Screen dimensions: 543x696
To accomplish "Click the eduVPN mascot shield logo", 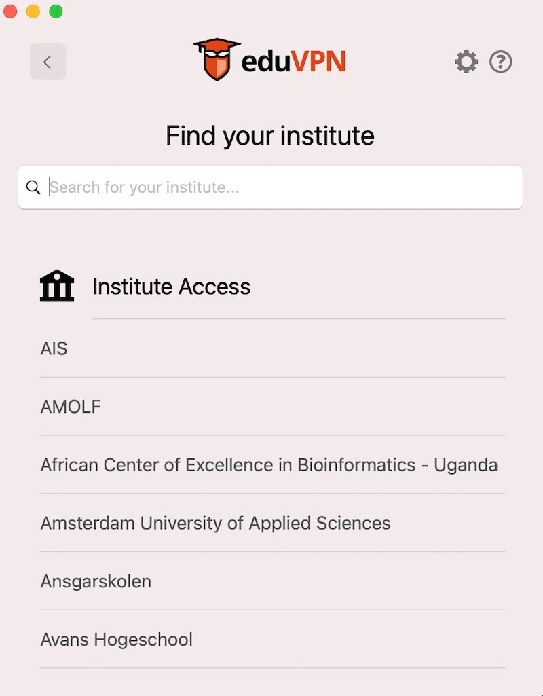I will pyautogui.click(x=217, y=59).
